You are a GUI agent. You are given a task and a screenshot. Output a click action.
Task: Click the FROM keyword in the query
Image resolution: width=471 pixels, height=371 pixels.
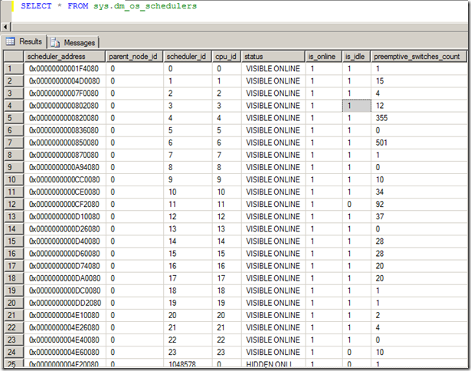[78, 5]
